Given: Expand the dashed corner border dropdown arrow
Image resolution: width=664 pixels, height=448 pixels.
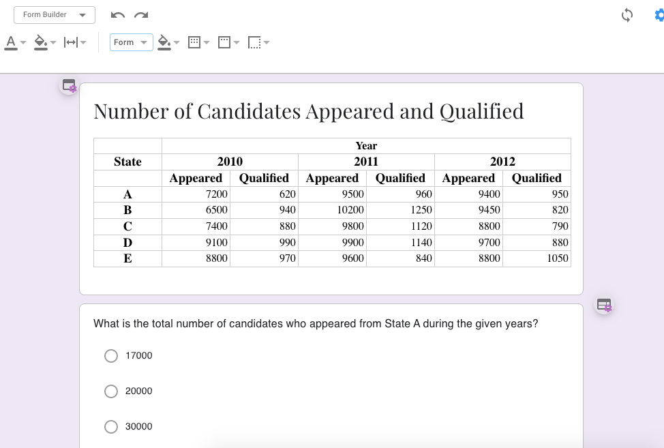Looking at the screenshot, I should (x=267, y=42).
